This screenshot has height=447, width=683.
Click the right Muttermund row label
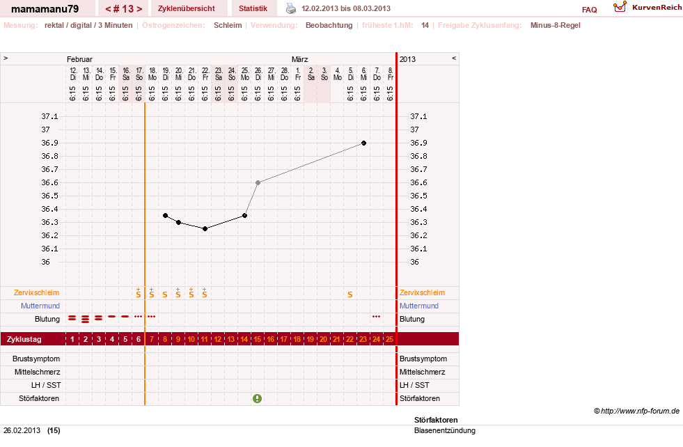tap(419, 306)
